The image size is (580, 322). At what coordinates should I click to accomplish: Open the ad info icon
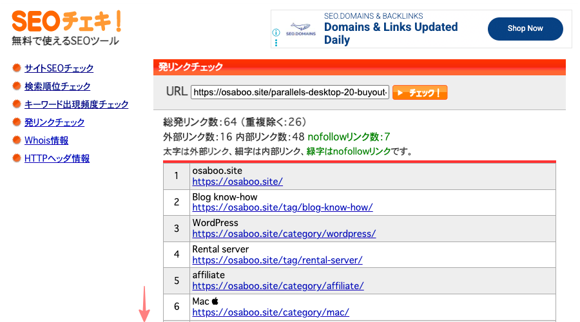tap(276, 33)
